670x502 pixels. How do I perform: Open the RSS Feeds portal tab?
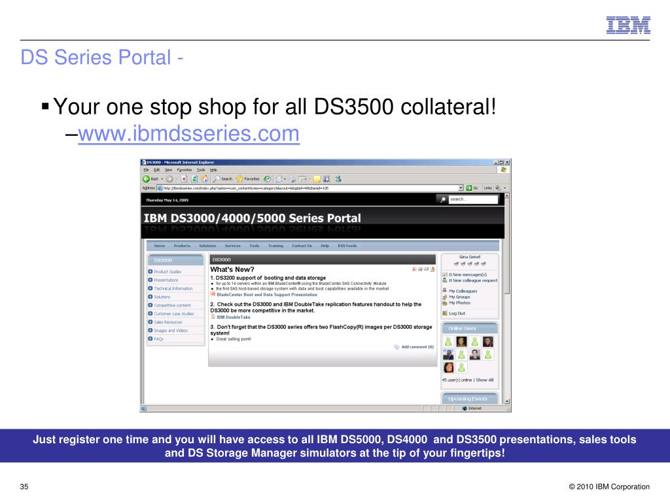click(347, 246)
